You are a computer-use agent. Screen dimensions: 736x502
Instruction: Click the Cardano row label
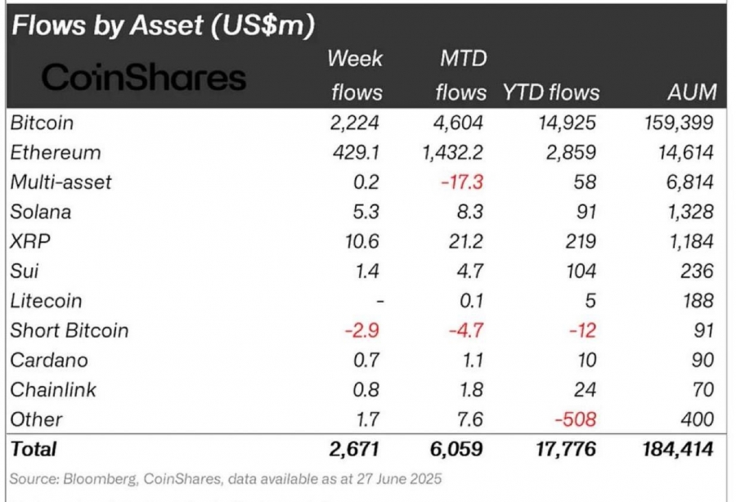(x=49, y=361)
